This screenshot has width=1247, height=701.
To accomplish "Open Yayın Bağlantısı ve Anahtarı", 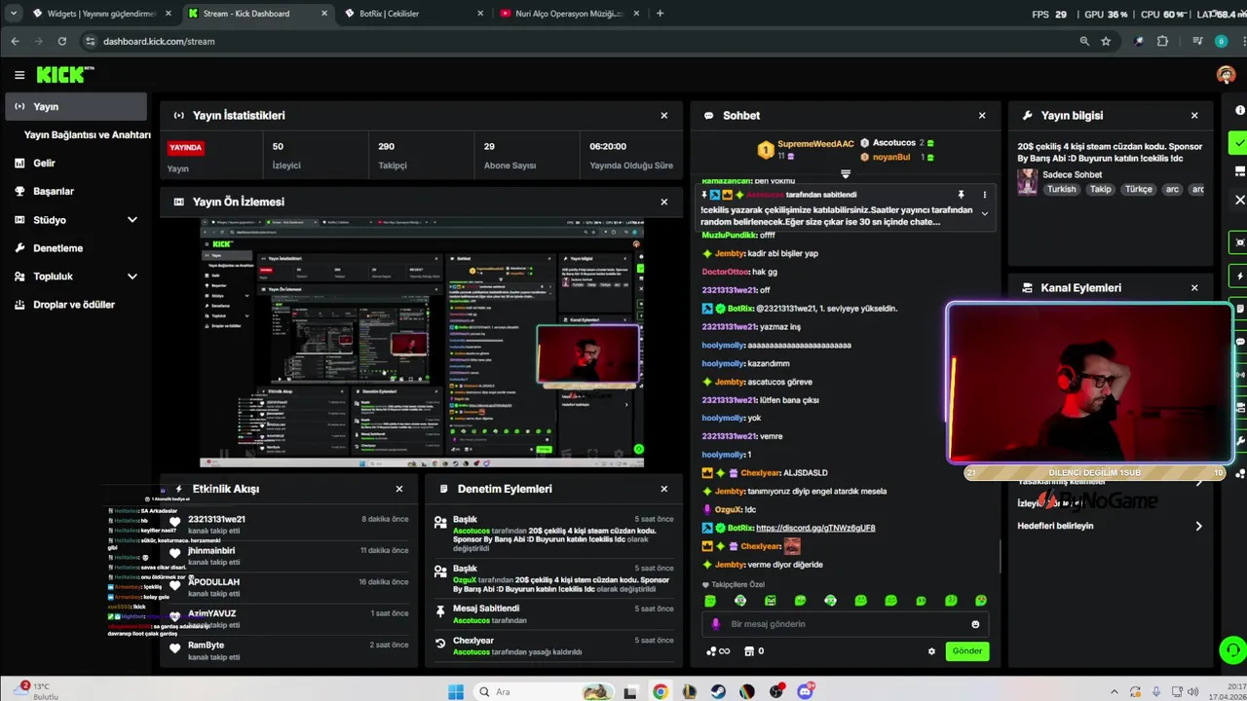I will pos(87,135).
